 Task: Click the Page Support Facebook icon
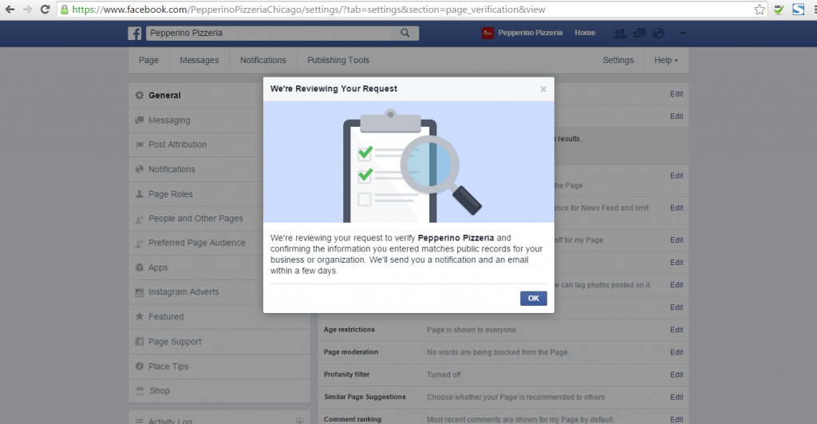coord(139,342)
